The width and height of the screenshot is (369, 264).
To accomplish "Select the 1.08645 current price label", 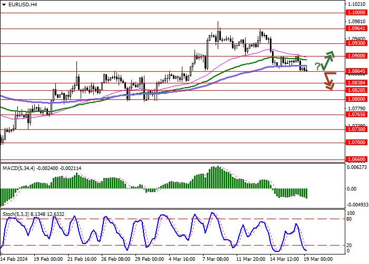I will coord(356,71).
